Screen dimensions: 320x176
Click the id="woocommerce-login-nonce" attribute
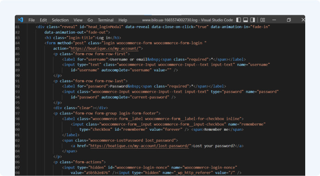pyautogui.click(x=139, y=167)
